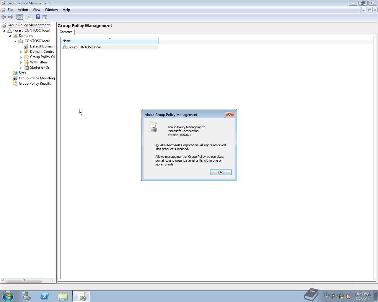Open the Window menu
This screenshot has height=302, width=378.
coord(51,10)
